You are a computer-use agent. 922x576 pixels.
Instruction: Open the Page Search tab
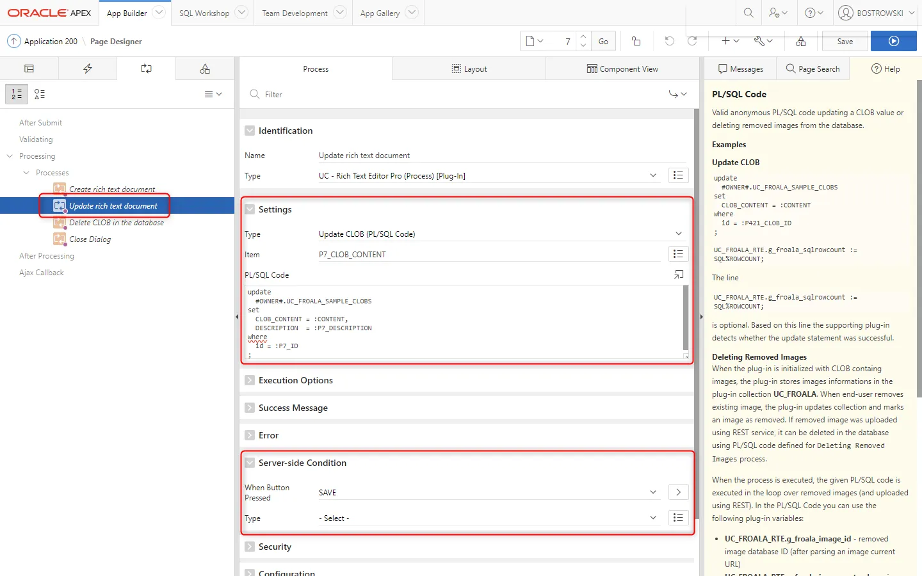[813, 68]
